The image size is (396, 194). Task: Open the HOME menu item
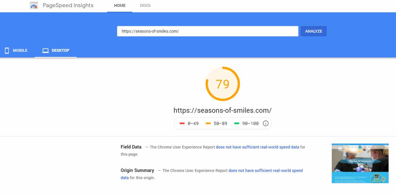point(120,6)
